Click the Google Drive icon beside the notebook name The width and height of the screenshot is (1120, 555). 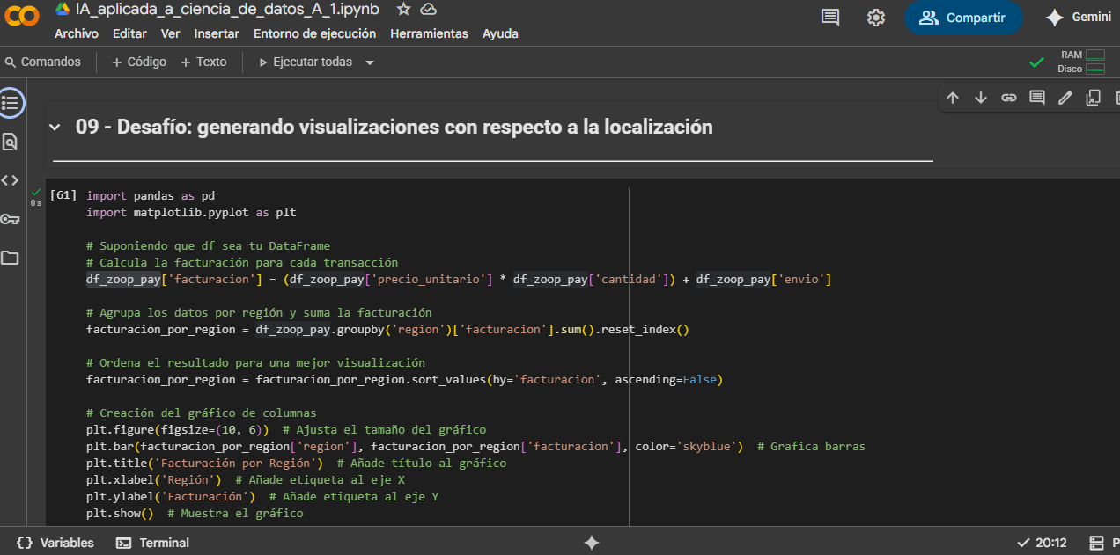(x=63, y=9)
